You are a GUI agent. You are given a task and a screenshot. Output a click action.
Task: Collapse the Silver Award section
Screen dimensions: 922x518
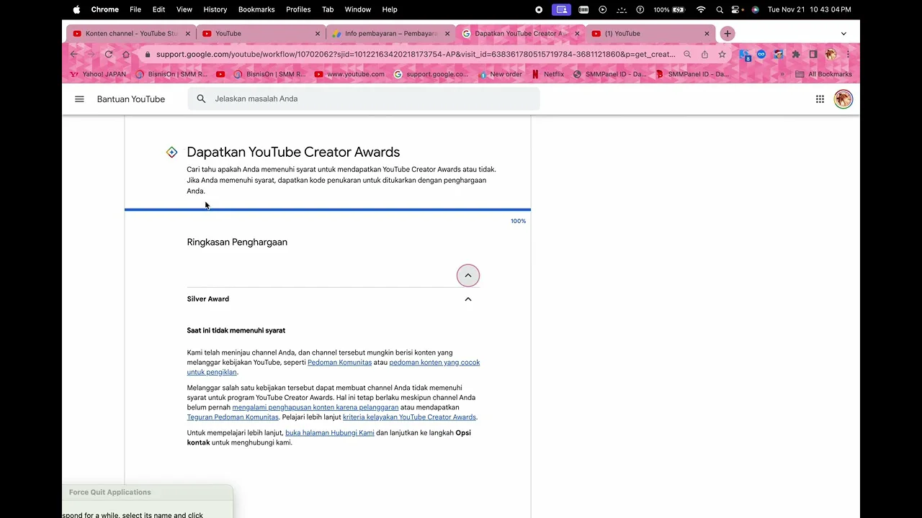(467, 299)
